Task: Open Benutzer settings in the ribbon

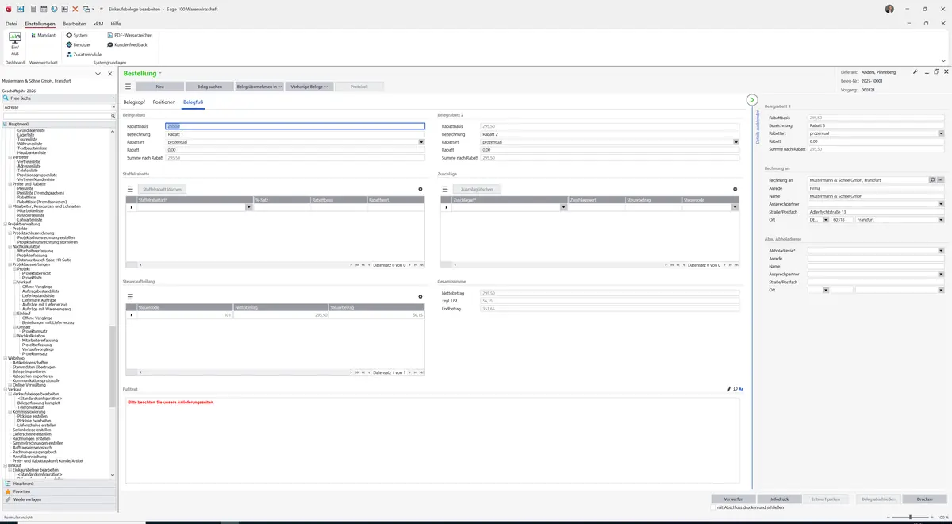Action: tap(79, 45)
